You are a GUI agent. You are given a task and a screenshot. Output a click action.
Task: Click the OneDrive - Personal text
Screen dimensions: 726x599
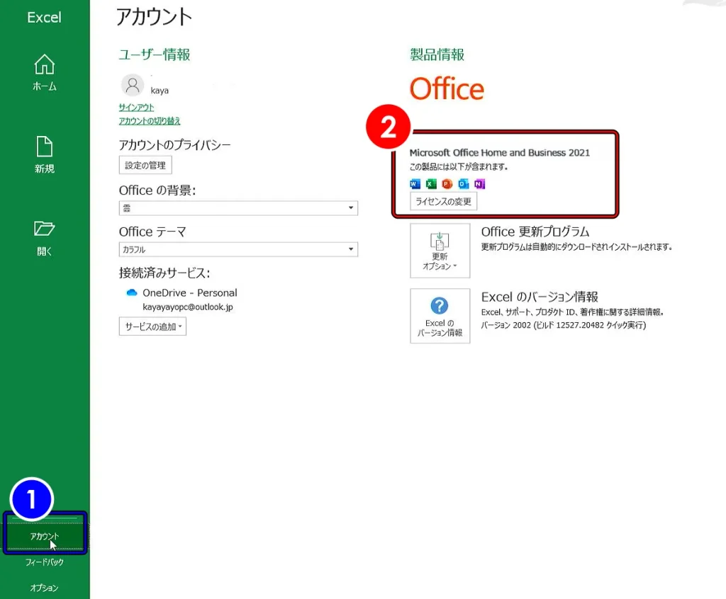[190, 293]
